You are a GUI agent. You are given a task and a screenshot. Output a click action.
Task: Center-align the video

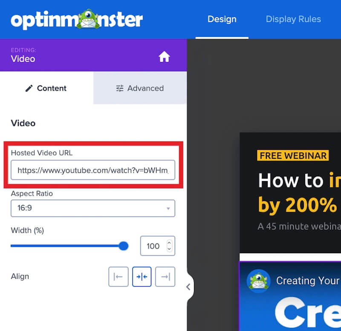click(142, 276)
